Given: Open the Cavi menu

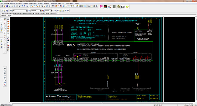Looking at the screenshot, I should (59, 3).
